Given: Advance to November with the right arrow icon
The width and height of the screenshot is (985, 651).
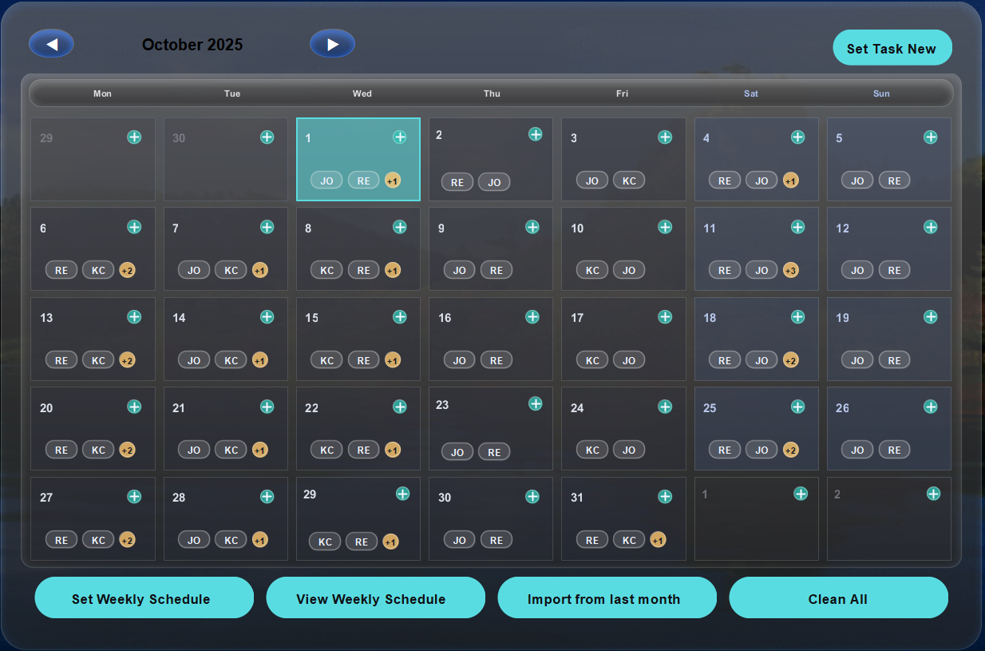Looking at the screenshot, I should pyautogui.click(x=333, y=43).
